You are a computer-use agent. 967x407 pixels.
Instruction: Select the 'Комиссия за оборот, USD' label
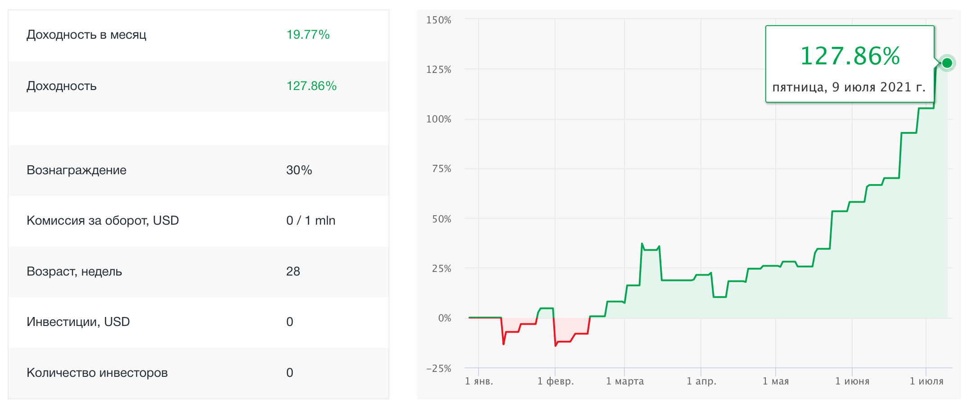(x=103, y=221)
